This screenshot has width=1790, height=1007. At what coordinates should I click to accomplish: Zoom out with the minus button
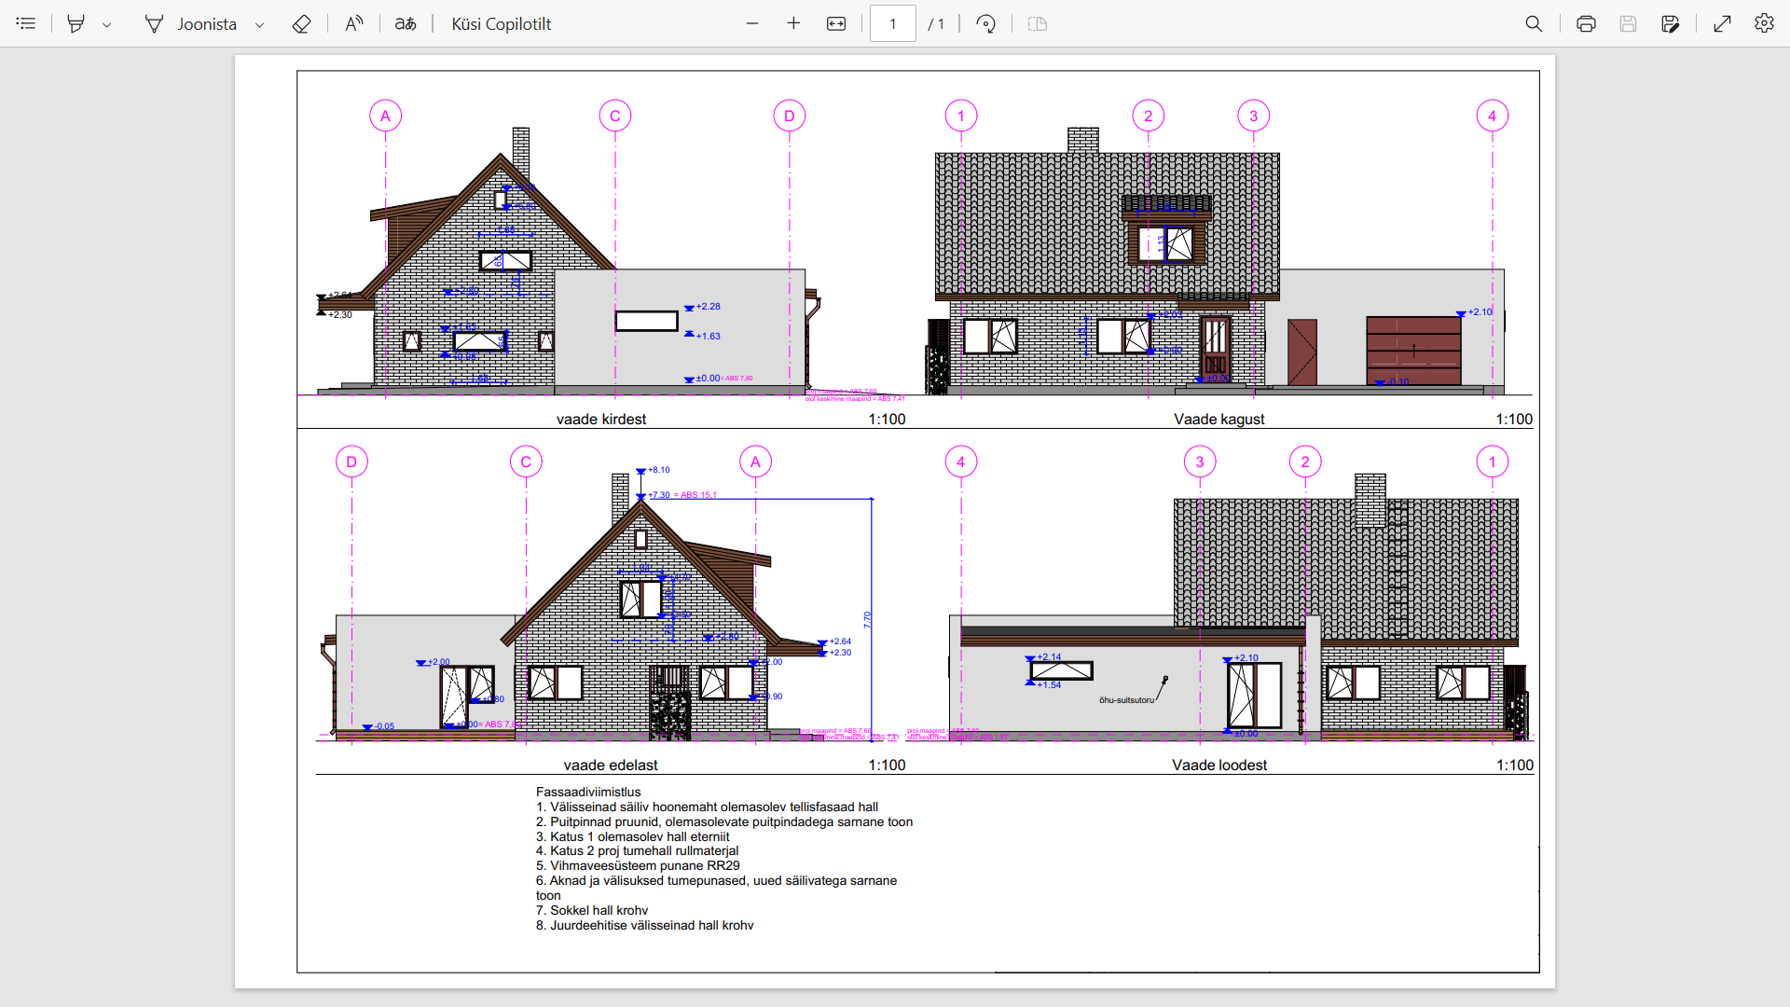pyautogui.click(x=752, y=23)
